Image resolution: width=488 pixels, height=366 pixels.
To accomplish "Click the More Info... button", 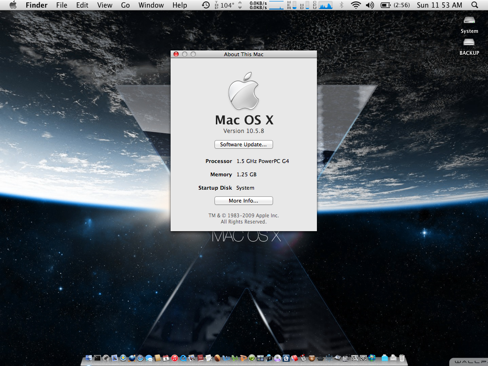I will [x=244, y=201].
